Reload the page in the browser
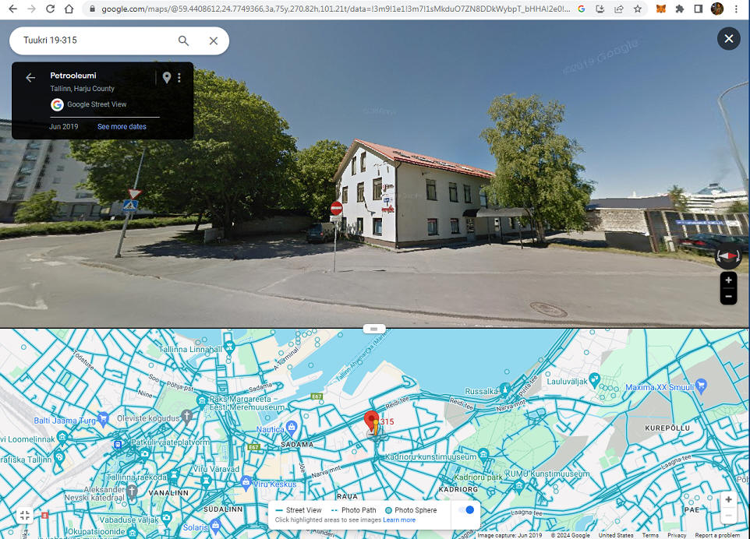This screenshot has width=750, height=539. coord(50,9)
